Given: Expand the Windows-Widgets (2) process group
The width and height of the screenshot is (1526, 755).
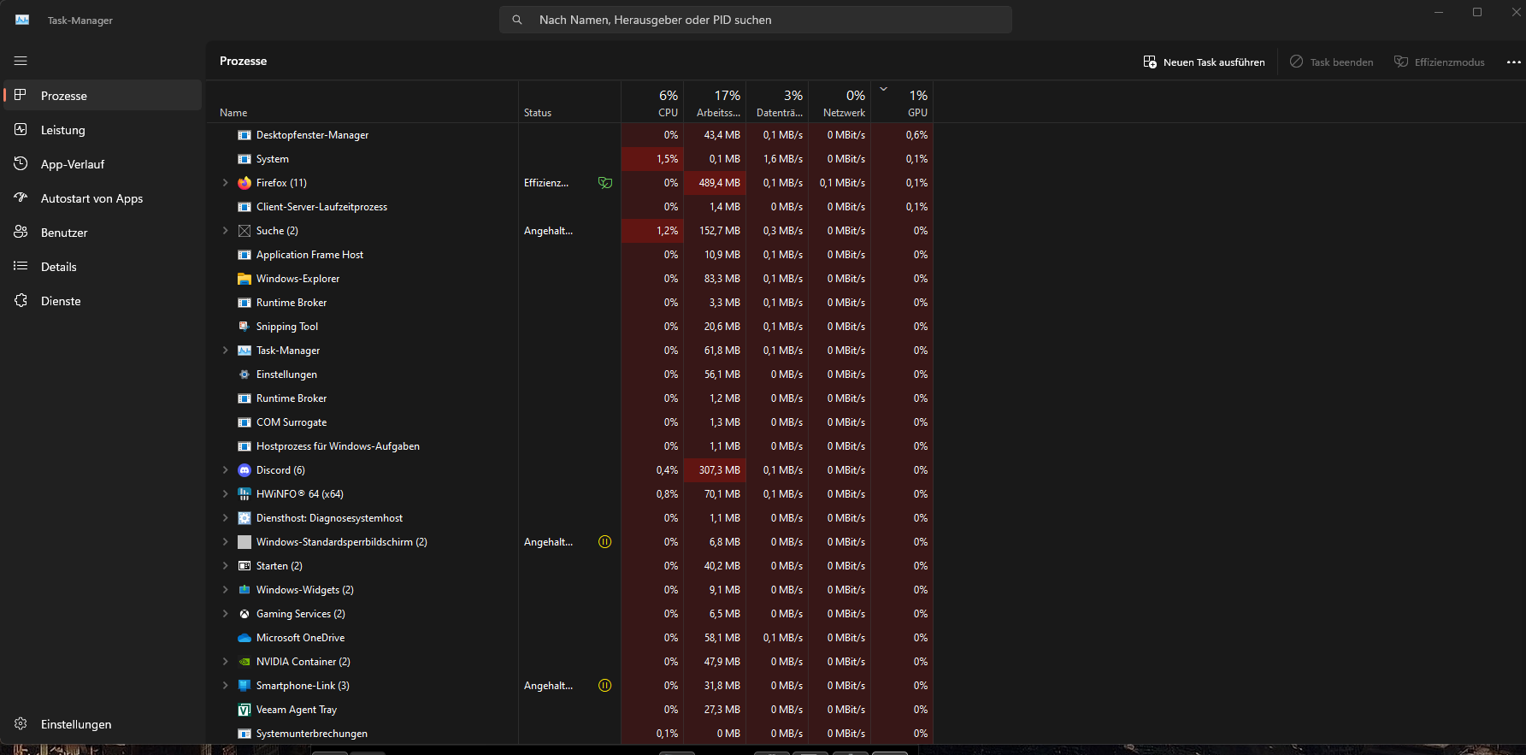Looking at the screenshot, I should click(225, 590).
